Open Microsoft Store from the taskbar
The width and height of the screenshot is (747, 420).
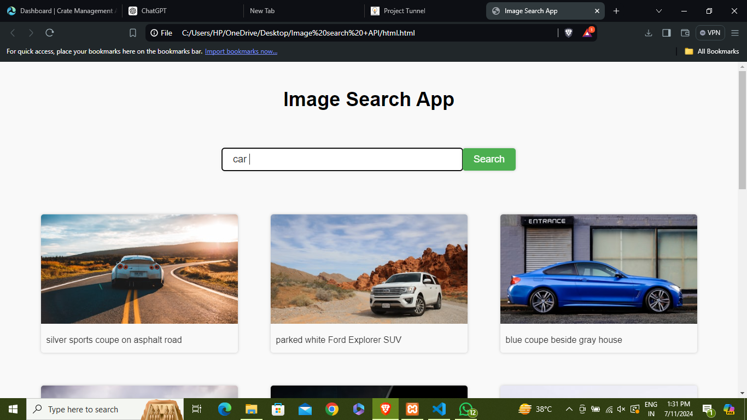[x=278, y=409]
